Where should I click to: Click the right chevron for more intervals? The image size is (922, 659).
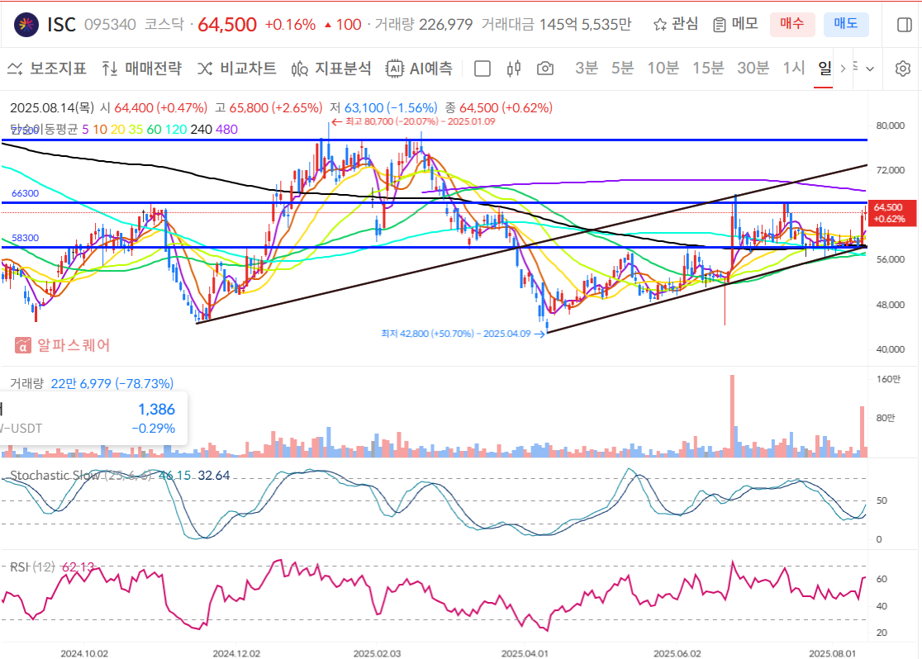842,69
